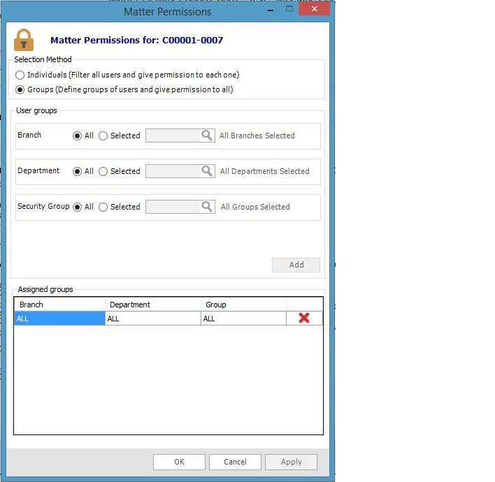Click the Department lookup text field
Screen dimensions: 495x482
click(x=173, y=171)
